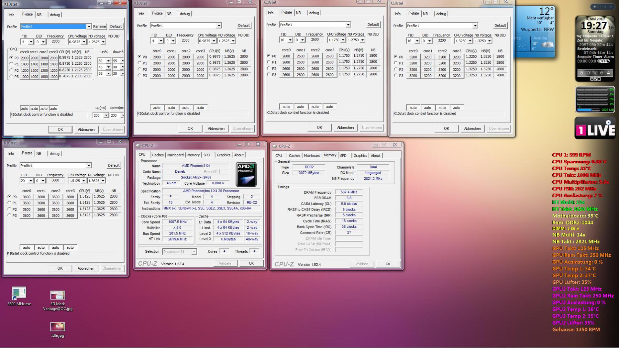Image resolution: width=619 pixels, height=348 pixels.
Task: Open the SPD tab in the CPU-Z memory window
Action: point(343,156)
